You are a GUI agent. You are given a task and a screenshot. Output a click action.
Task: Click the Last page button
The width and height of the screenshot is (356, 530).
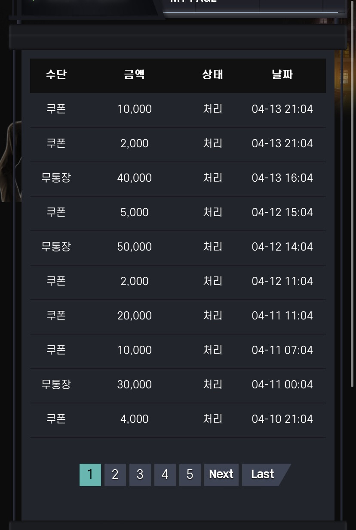(x=263, y=474)
